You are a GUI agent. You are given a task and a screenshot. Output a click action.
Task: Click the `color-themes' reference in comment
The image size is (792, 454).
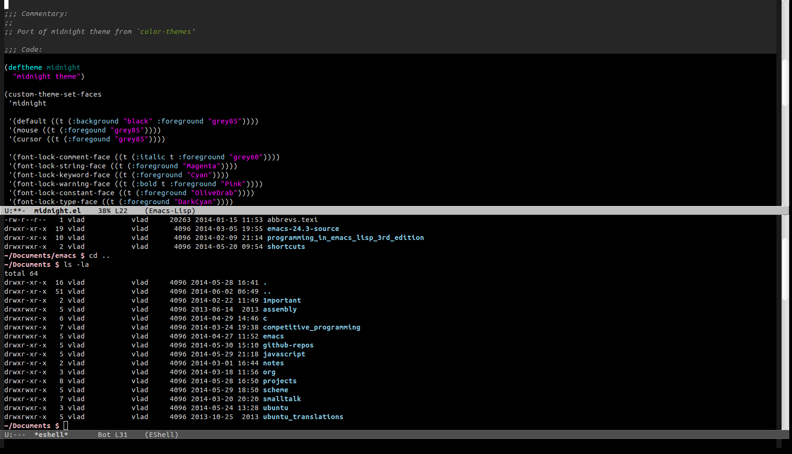(x=165, y=32)
